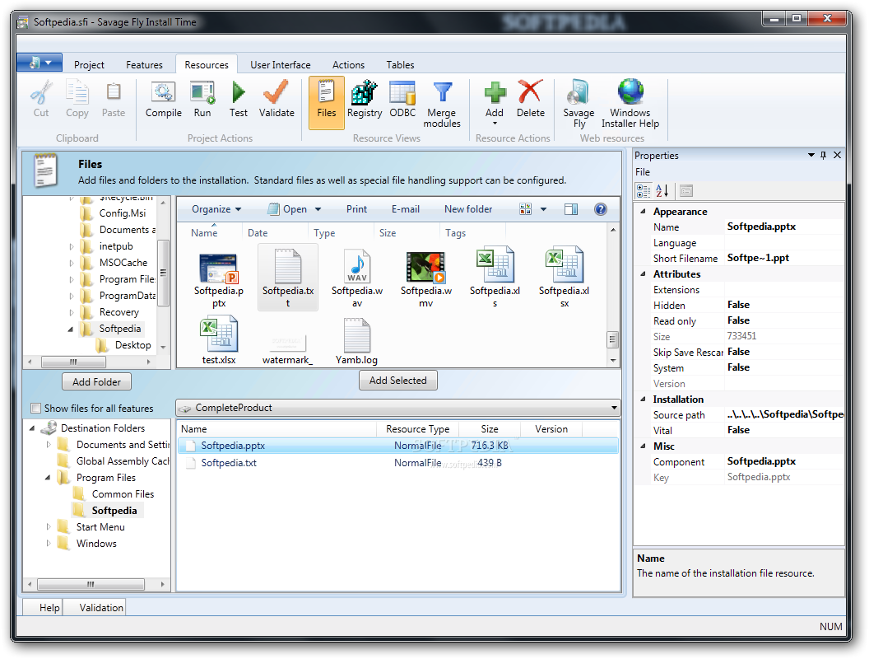The image size is (869, 659).
Task: Click the change view icon in file browser
Action: pos(525,209)
